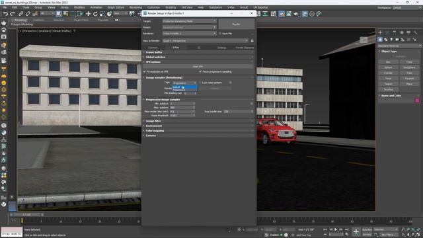423x238 pixels.
Task: Open the Modify tab in command panel
Action: click(387, 32)
